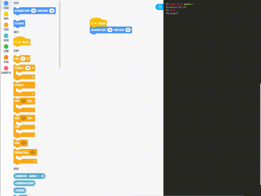Click the 传感器物体识别值 block
261x196 pixels.
[25, 183]
